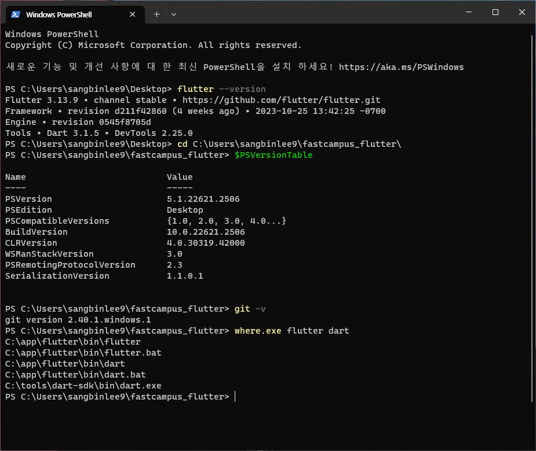This screenshot has width=536, height=451.
Task: Click the value '5.1.22621.2506'
Action: pyautogui.click(x=203, y=199)
